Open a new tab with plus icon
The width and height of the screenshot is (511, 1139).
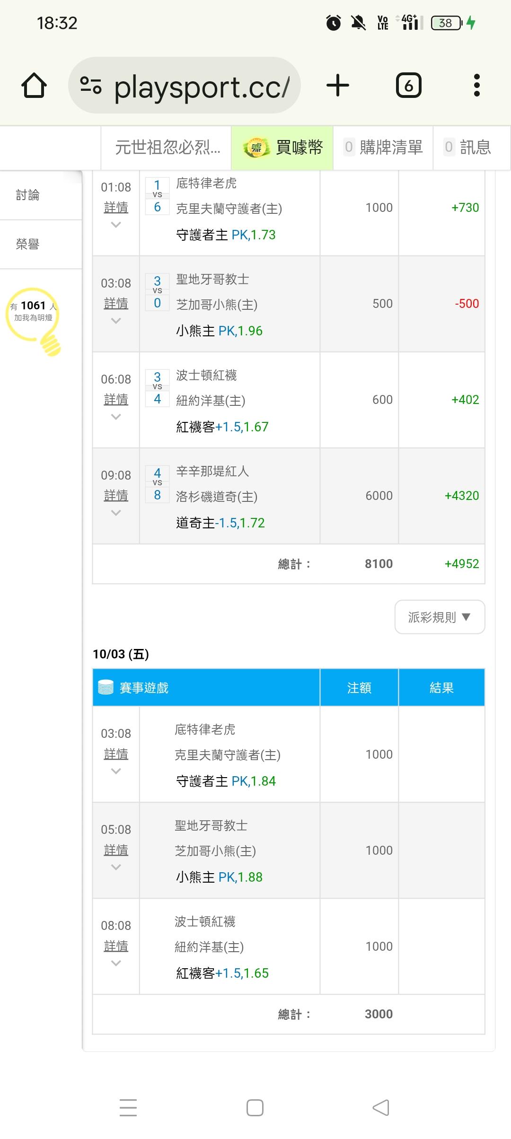click(x=338, y=86)
